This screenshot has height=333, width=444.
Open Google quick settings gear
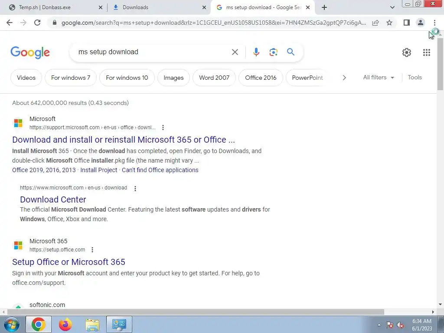tap(407, 52)
